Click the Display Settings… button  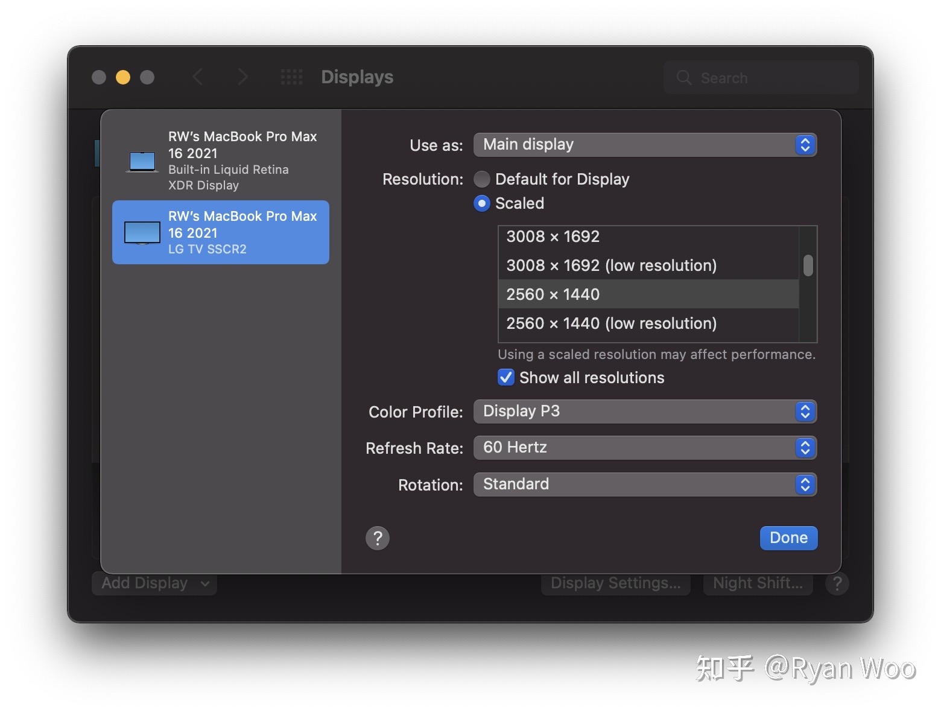616,583
